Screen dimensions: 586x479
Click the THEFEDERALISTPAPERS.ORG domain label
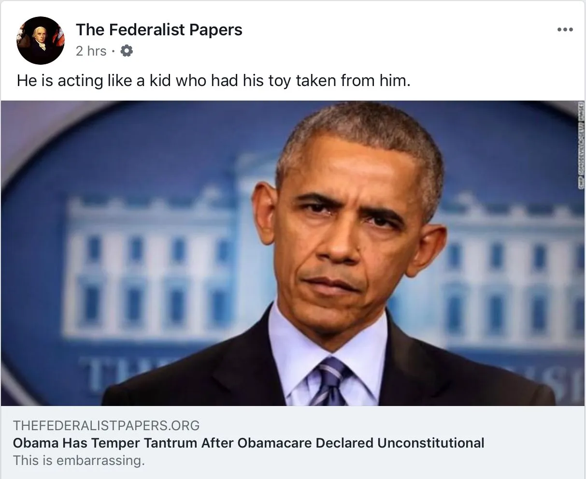(x=106, y=425)
